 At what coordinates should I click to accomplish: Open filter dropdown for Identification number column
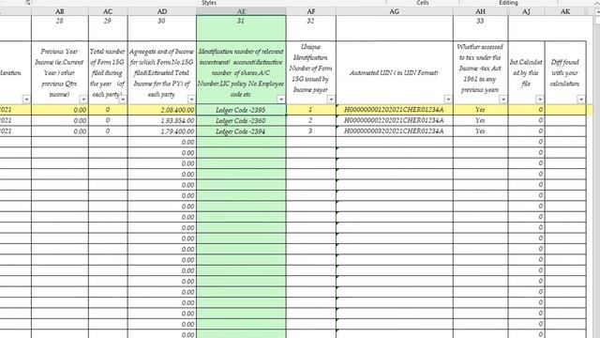coord(281,100)
